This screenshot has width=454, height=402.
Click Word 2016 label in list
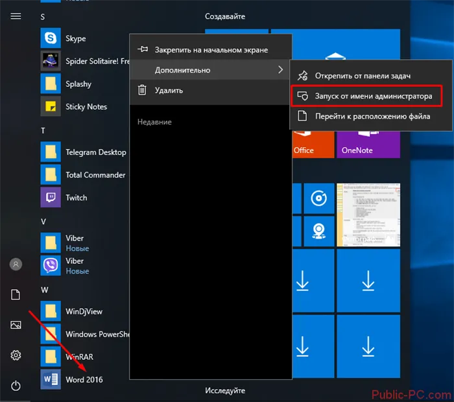coord(84,380)
